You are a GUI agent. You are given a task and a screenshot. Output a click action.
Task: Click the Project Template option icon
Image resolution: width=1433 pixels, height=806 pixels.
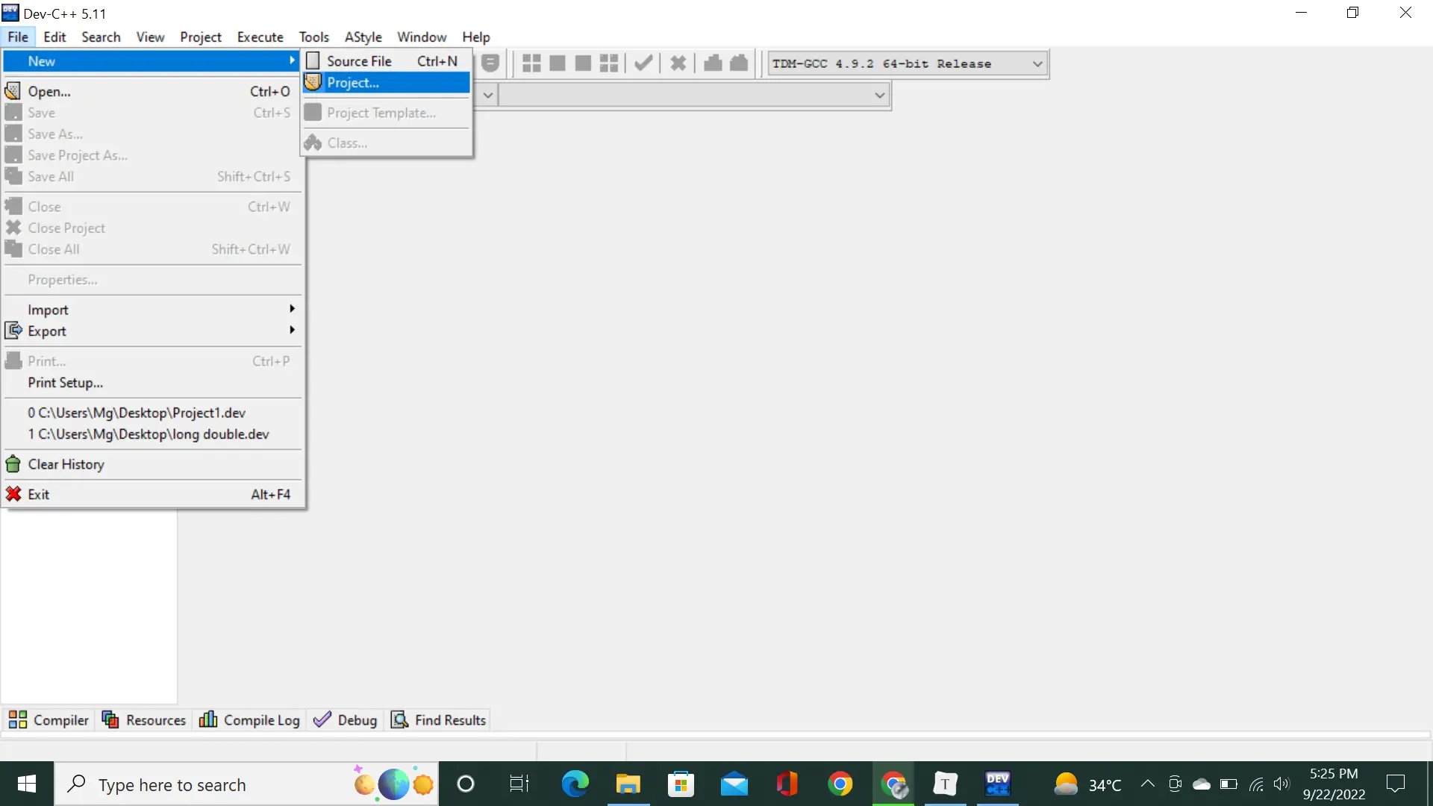(313, 111)
